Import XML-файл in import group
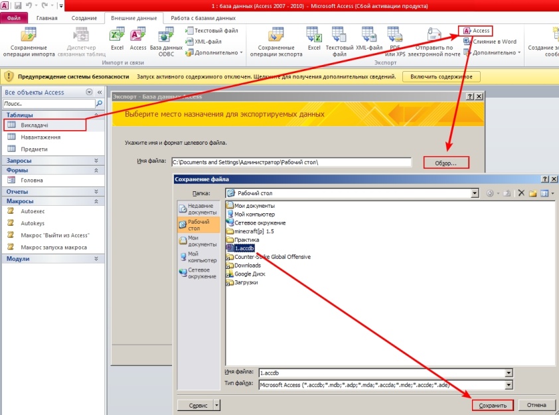The width and height of the screenshot is (559, 415). coord(204,42)
